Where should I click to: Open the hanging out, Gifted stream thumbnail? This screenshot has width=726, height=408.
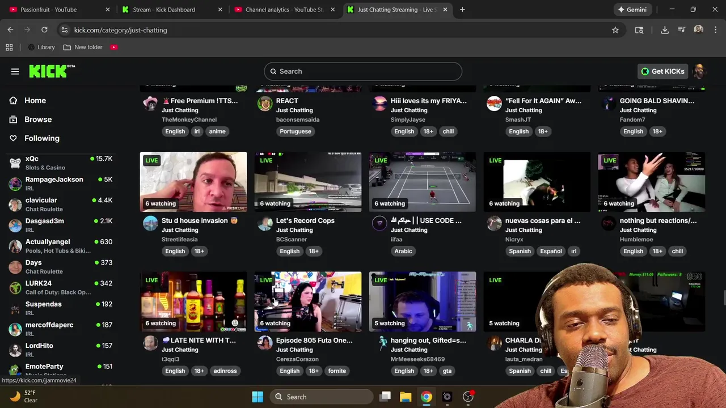point(423,301)
